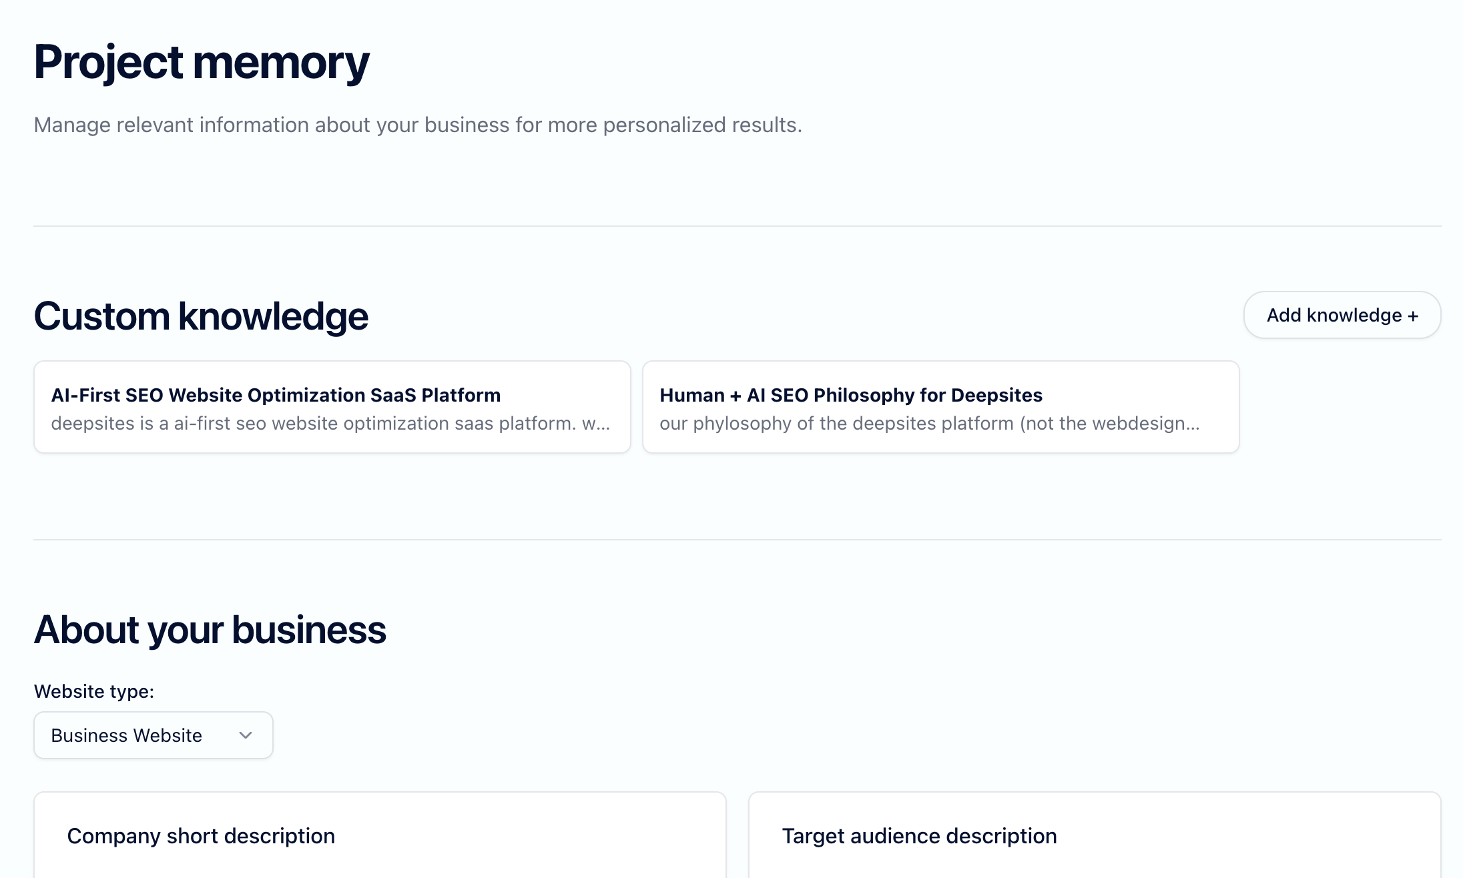This screenshot has width=1463, height=878.
Task: Click the Project memory heading
Action: point(202,62)
